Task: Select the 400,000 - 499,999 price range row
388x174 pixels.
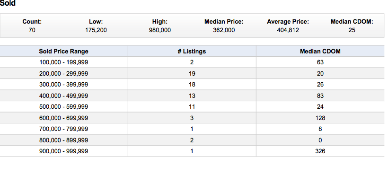Action: point(192,96)
